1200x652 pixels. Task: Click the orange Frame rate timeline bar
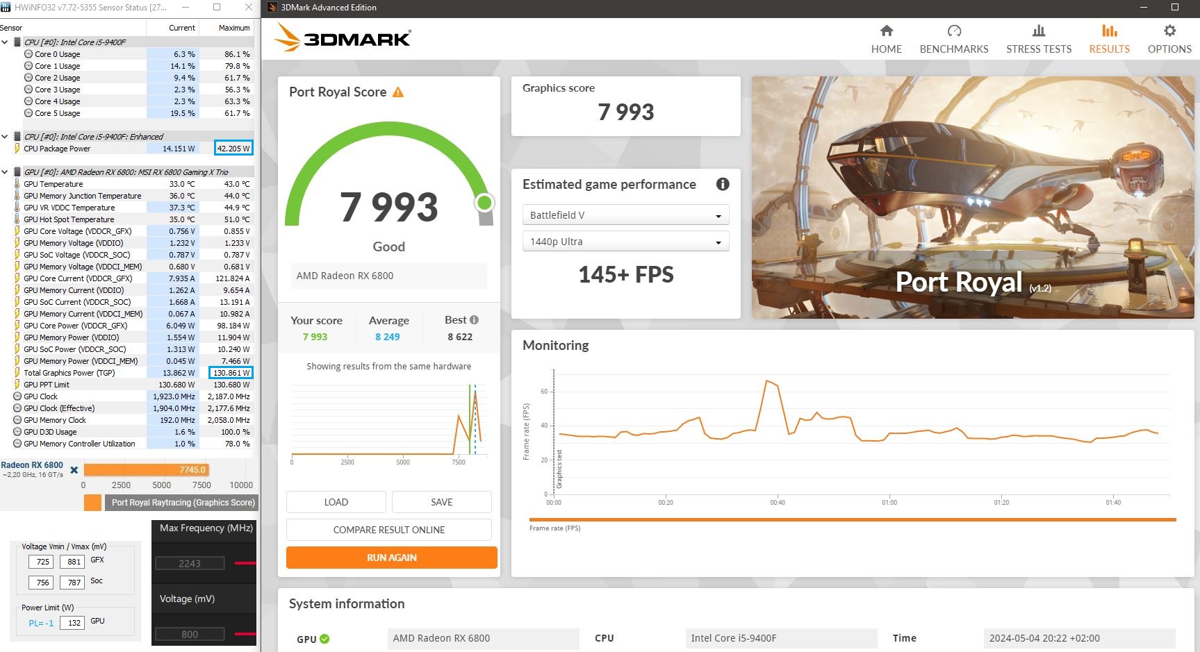pos(853,519)
